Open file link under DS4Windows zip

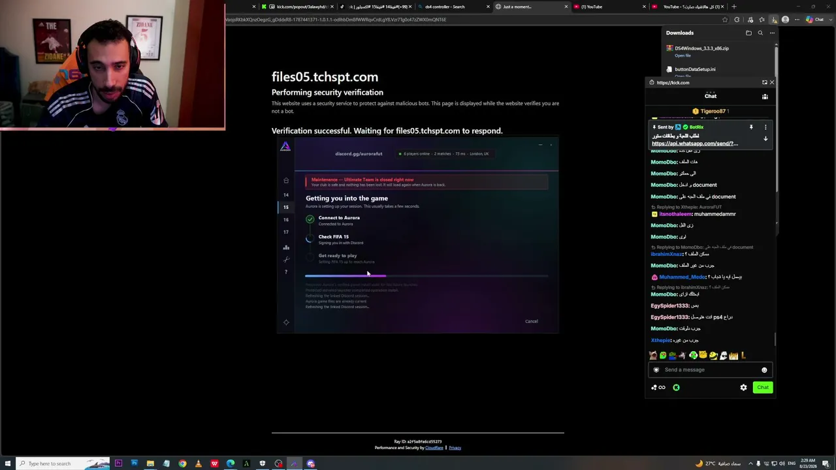point(683,55)
